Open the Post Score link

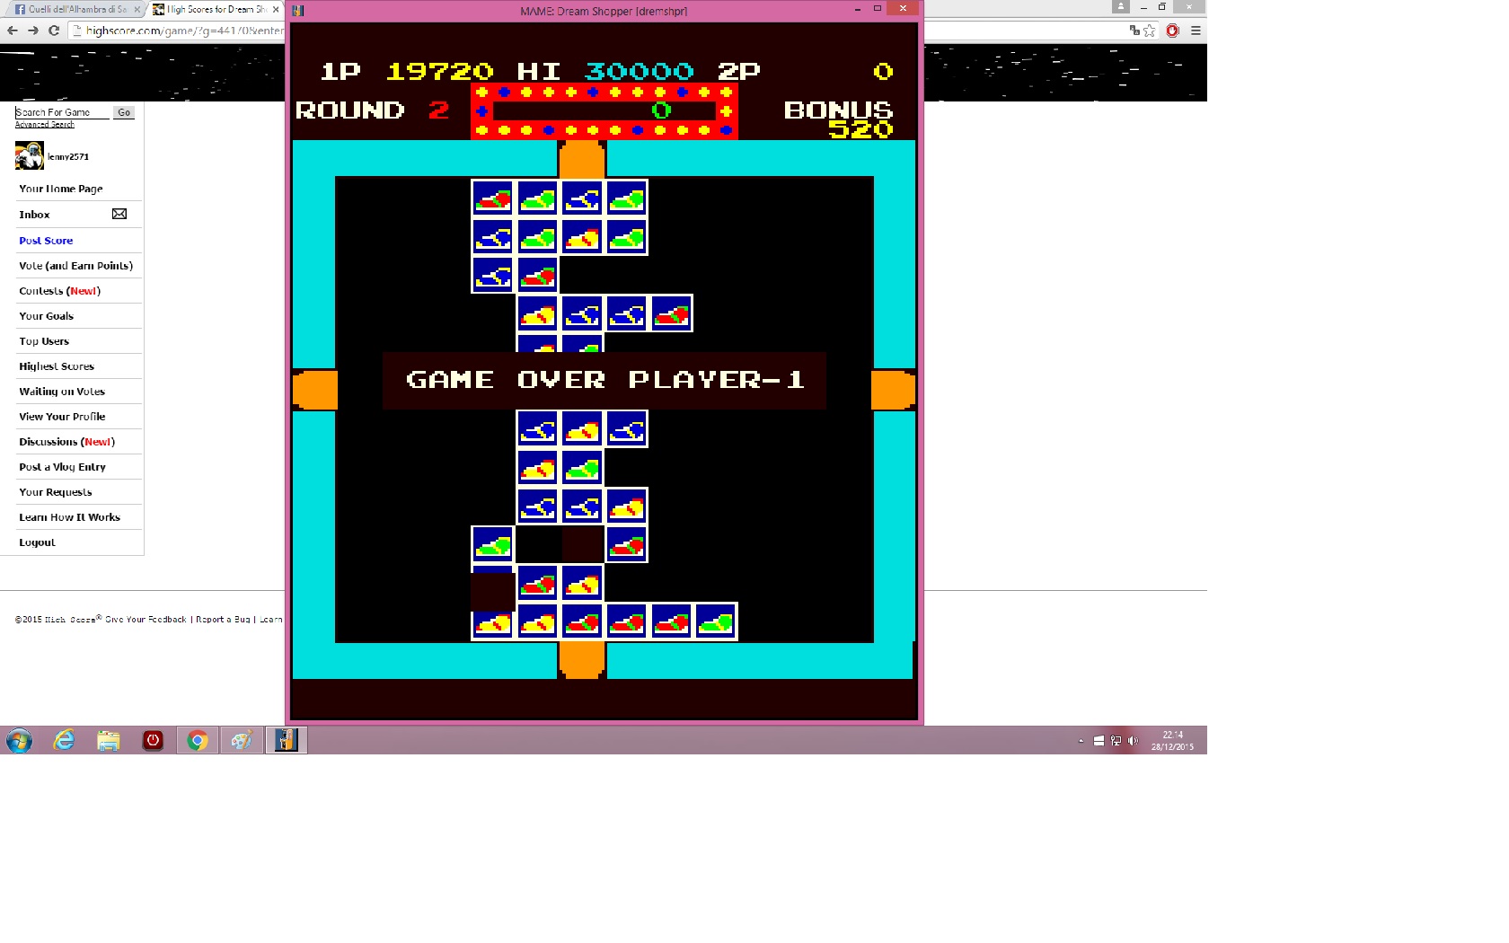(x=46, y=241)
